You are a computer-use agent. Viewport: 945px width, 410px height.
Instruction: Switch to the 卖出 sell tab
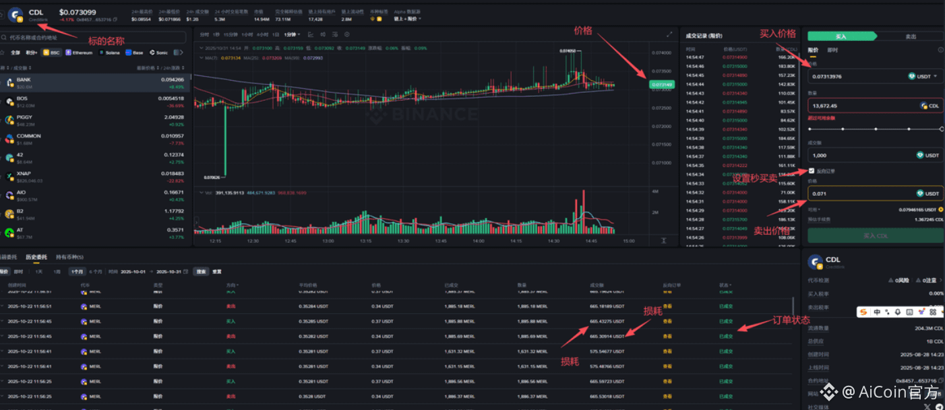tap(909, 37)
